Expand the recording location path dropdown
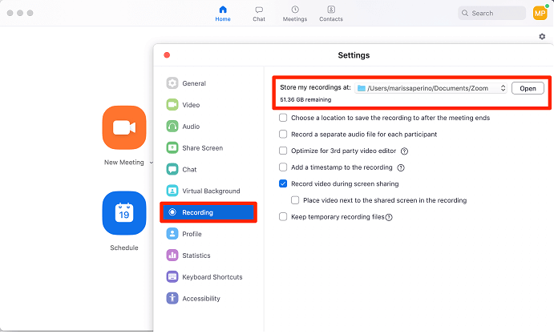554x334 pixels. point(503,88)
